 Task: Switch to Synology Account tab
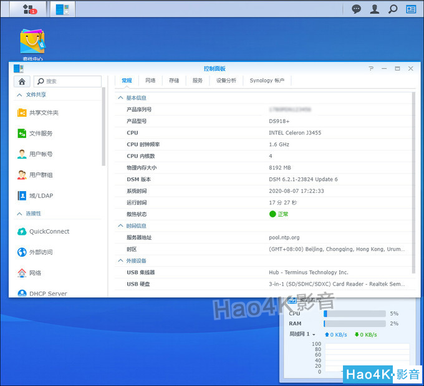click(267, 81)
